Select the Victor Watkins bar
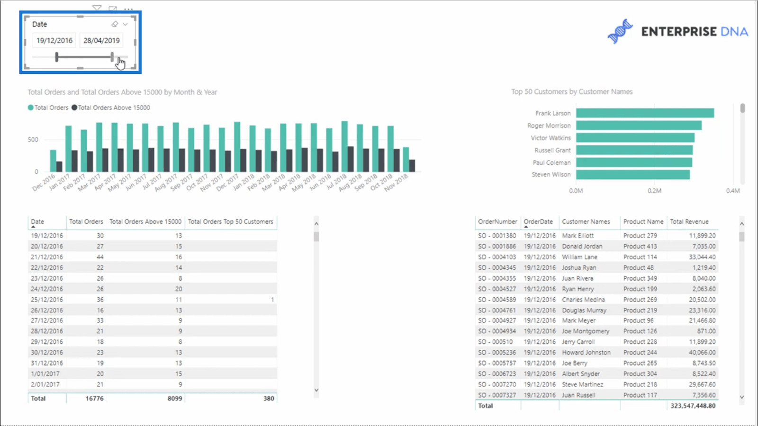Screen dimensions: 758x426 pos(635,138)
